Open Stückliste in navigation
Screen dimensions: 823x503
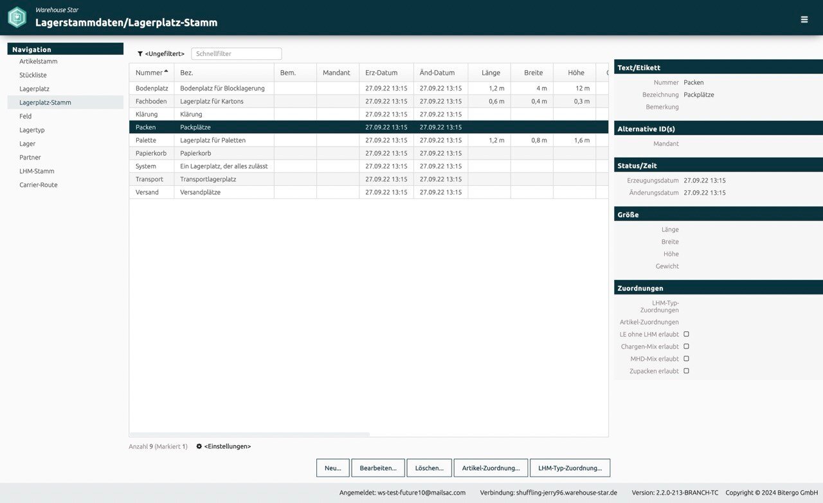tap(66, 75)
